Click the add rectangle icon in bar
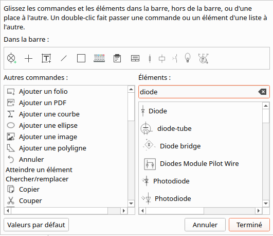This screenshot has width=273, height=236. (x=81, y=58)
